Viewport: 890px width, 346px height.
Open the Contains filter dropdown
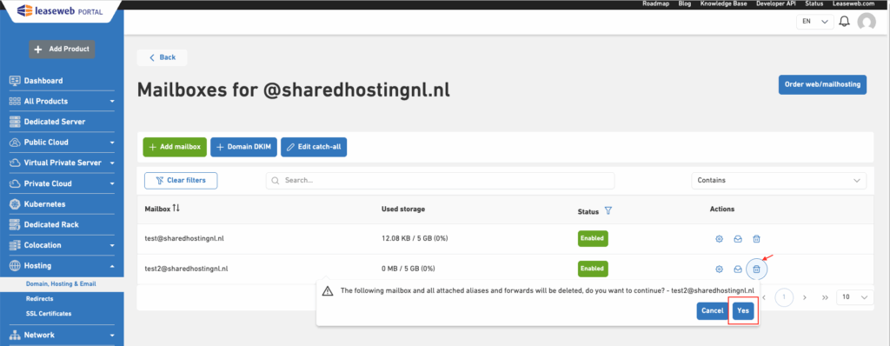[x=779, y=181]
